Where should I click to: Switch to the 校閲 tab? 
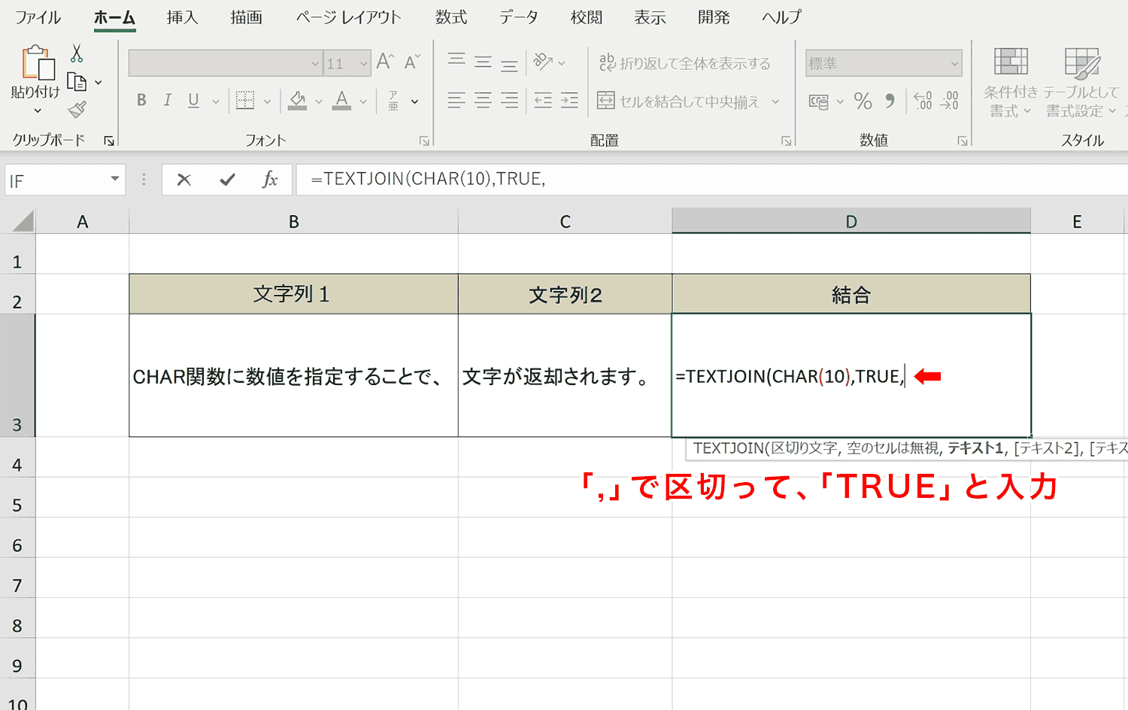587,17
